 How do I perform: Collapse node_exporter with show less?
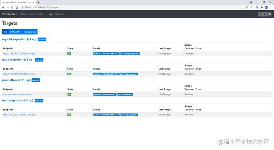point(39,60)
